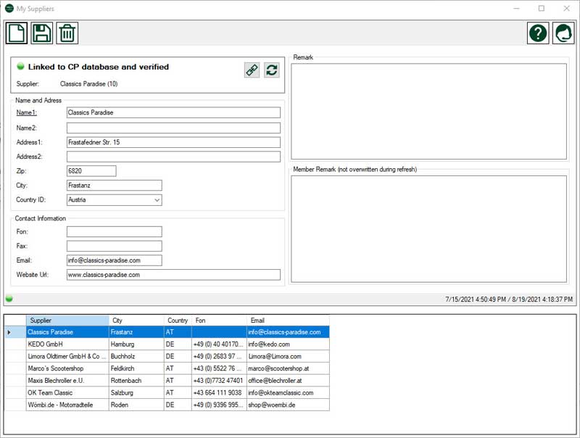Focus the empty Name2 field
The image size is (580, 438).
point(173,128)
